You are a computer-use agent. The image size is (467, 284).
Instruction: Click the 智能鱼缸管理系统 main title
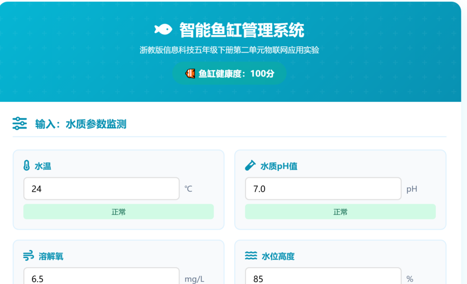(x=240, y=30)
